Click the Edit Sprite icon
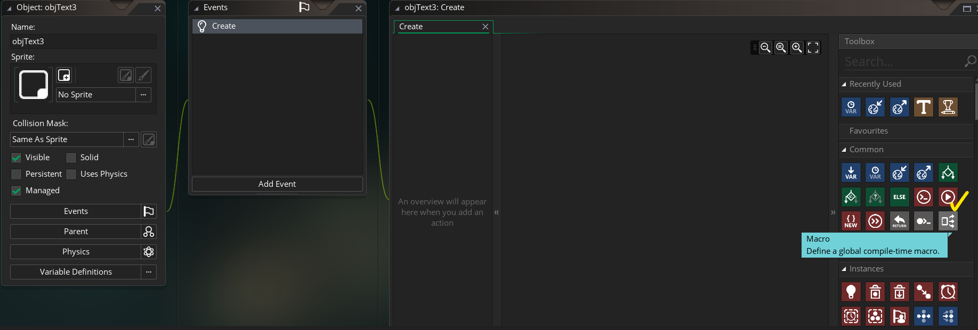The image size is (978, 330). click(126, 75)
